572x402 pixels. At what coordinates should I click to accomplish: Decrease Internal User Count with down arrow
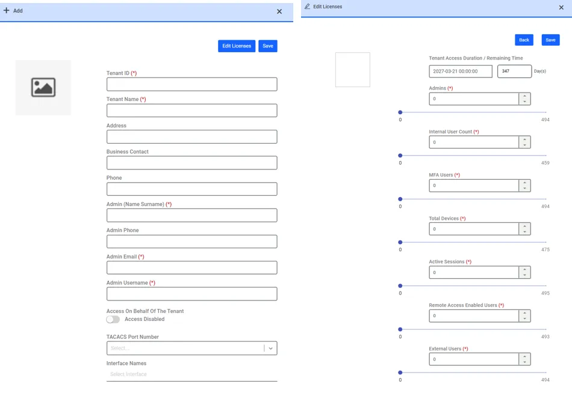[524, 145]
